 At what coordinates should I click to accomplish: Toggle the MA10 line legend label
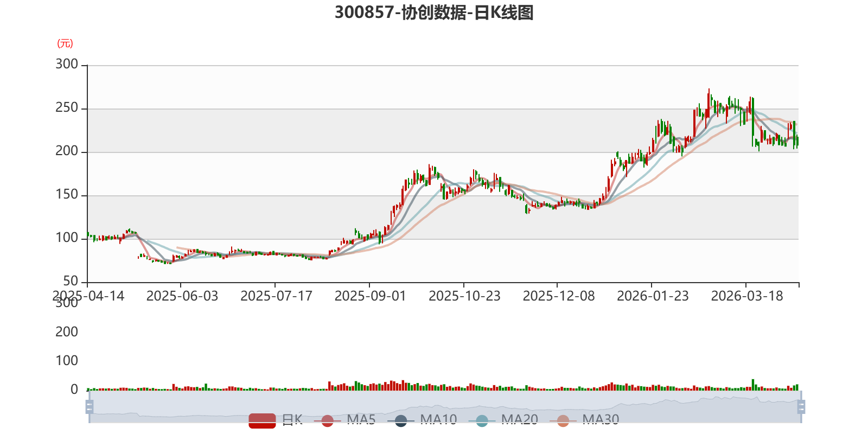tap(438, 420)
